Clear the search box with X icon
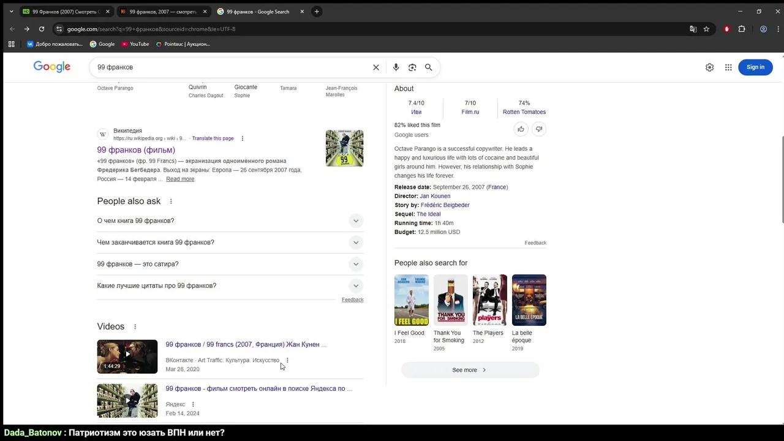This screenshot has width=784, height=441. click(x=376, y=67)
